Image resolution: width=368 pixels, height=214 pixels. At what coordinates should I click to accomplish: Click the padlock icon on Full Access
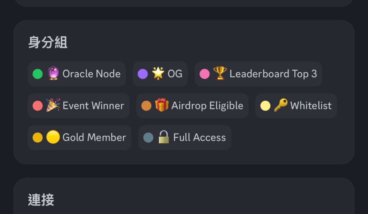tap(164, 137)
